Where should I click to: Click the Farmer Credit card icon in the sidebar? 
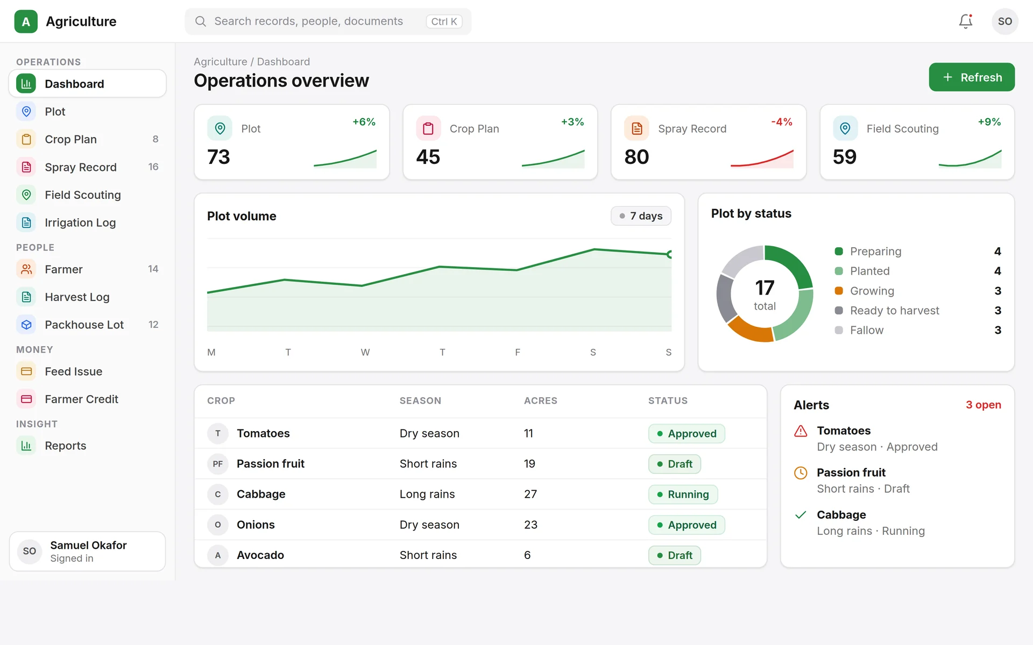[x=26, y=399]
